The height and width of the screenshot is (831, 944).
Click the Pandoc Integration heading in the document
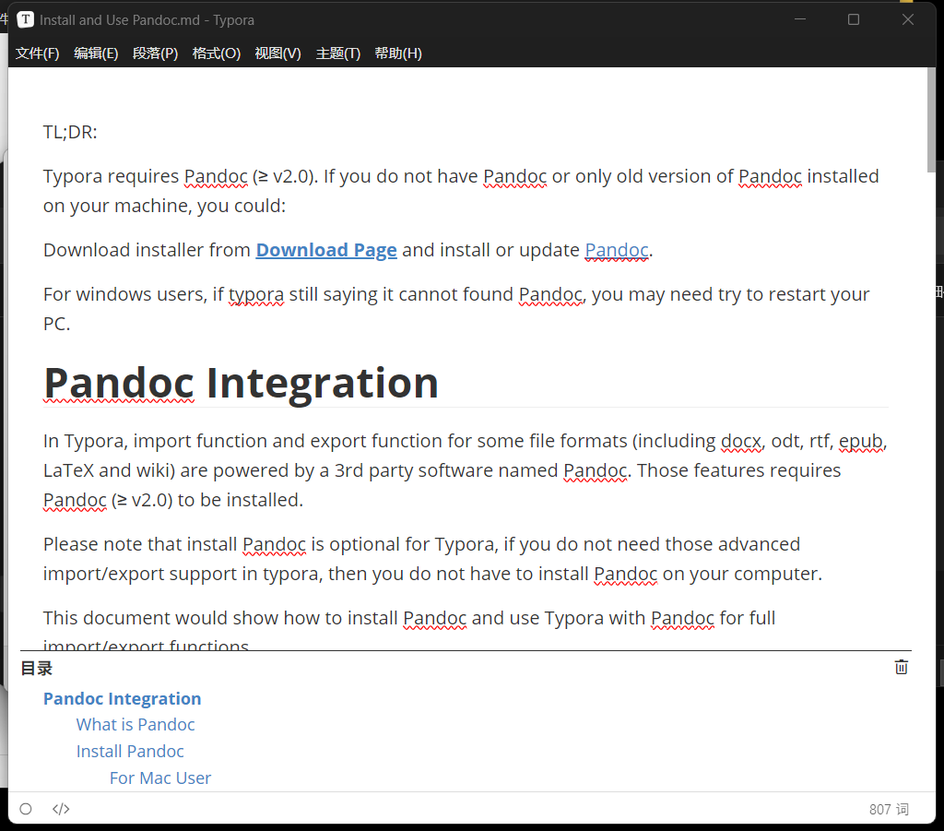(240, 383)
